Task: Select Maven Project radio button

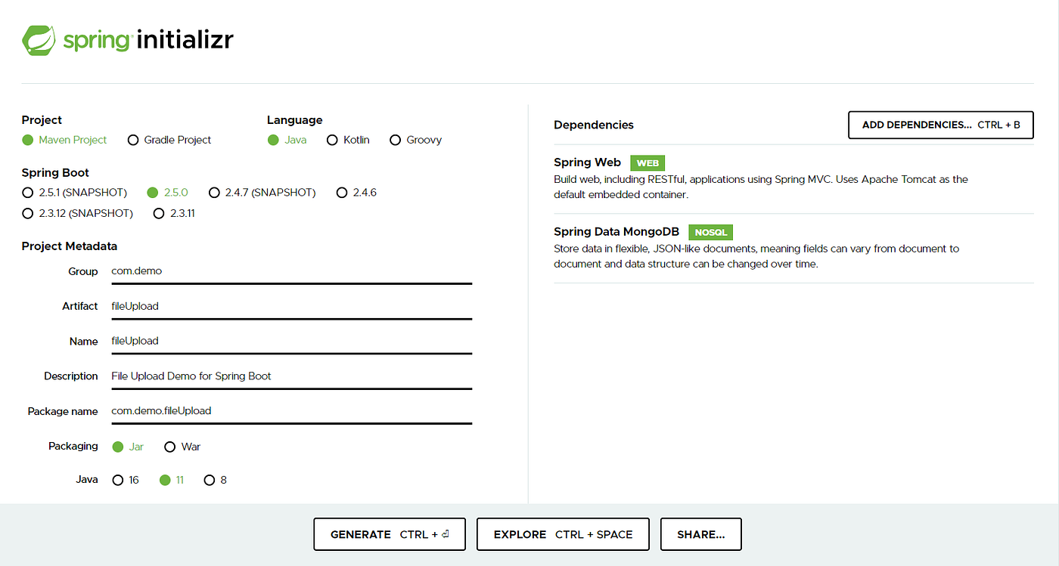Action: click(x=28, y=140)
